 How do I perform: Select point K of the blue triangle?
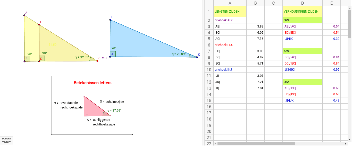tap(197, 57)
